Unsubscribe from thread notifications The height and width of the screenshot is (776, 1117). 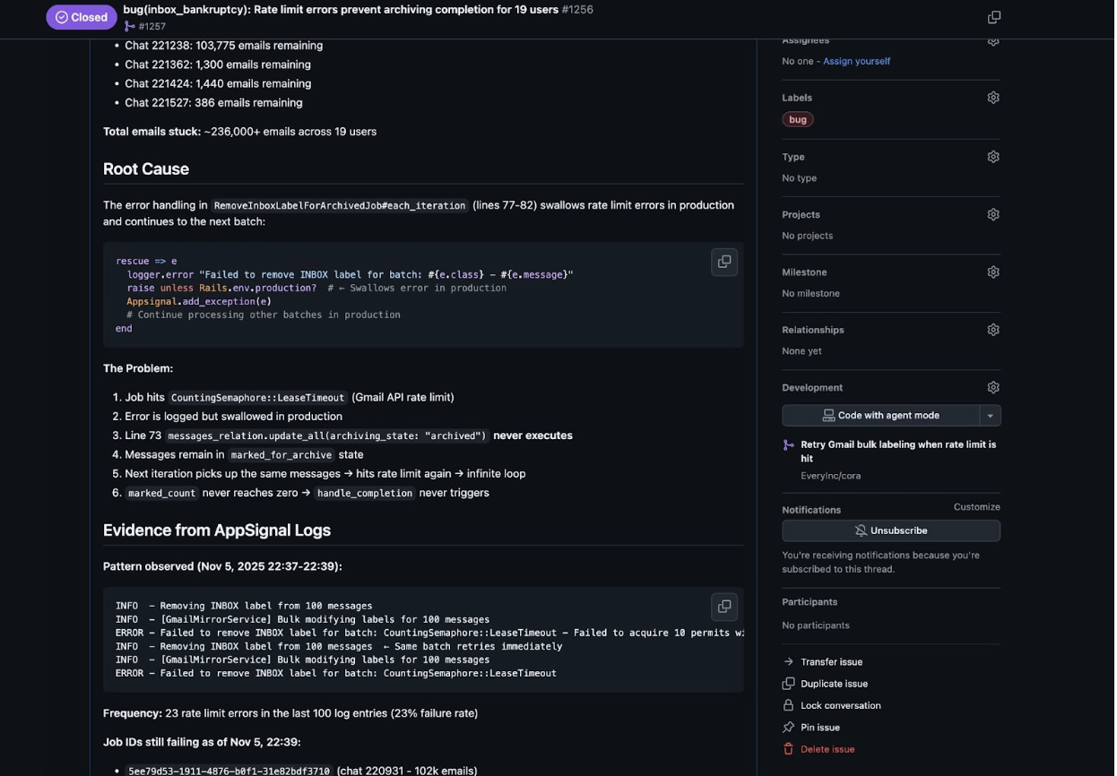tap(891, 530)
